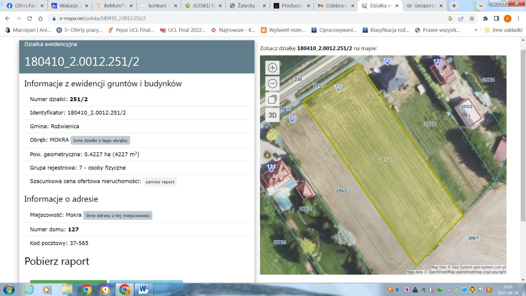Close the Producent tab
The height and width of the screenshot is (296, 526).
click(x=308, y=6)
